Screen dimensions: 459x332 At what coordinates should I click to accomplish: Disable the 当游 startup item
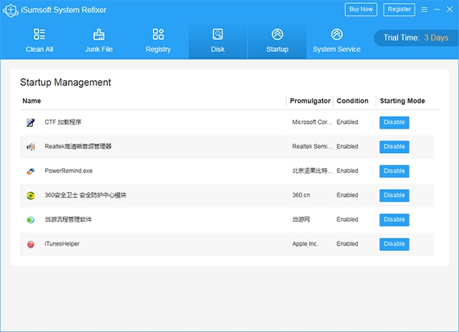(x=394, y=220)
